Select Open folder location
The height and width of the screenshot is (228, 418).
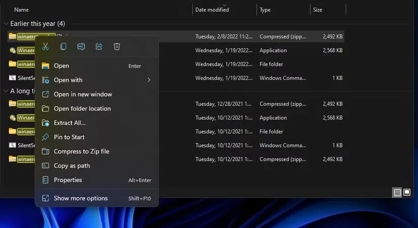(x=82, y=108)
